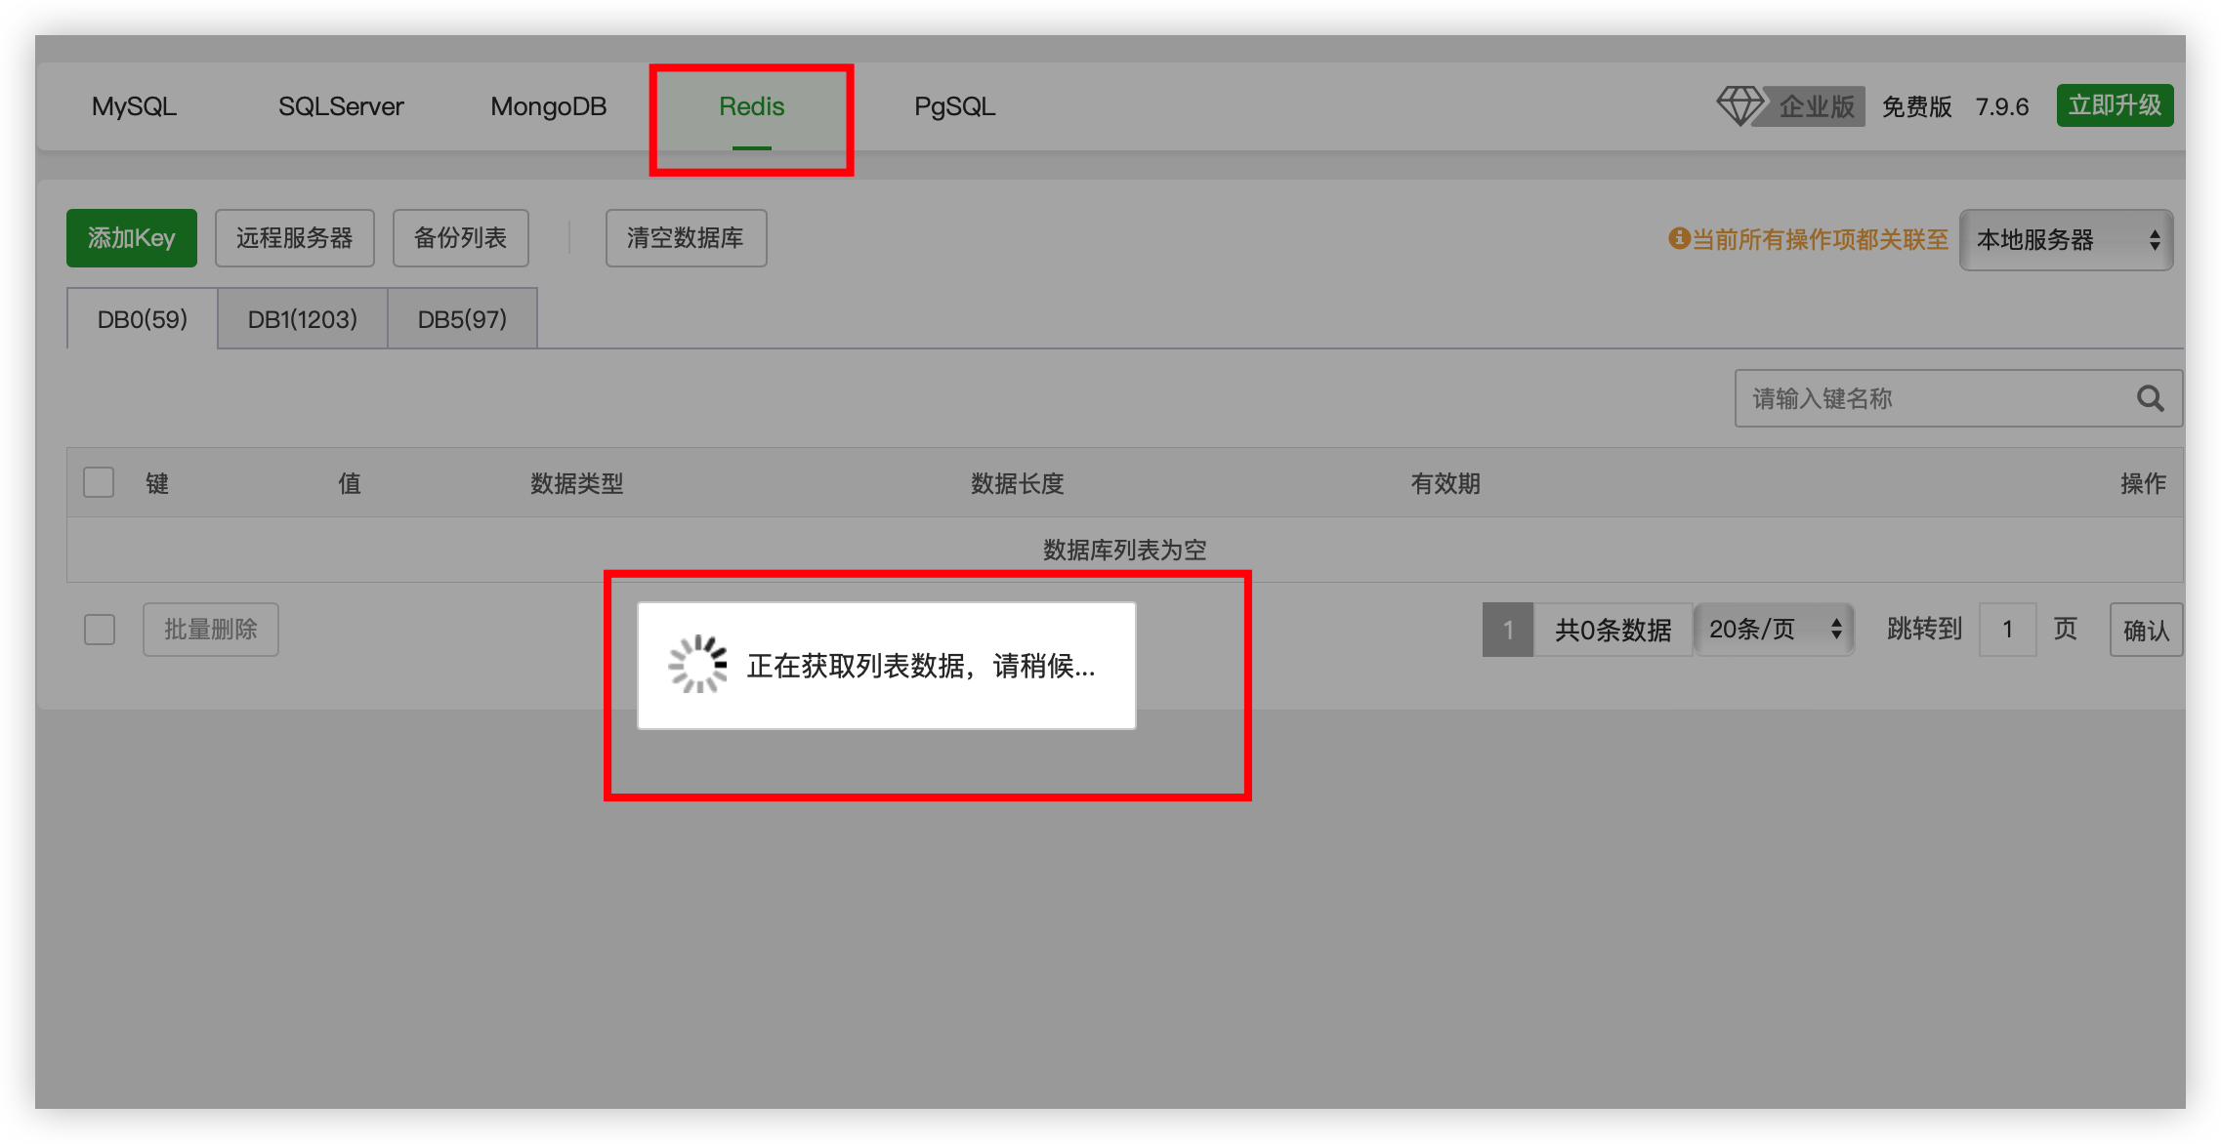Image resolution: width=2221 pixels, height=1144 pixels.
Task: Select the DB1(1203) database tab
Action: (302, 318)
